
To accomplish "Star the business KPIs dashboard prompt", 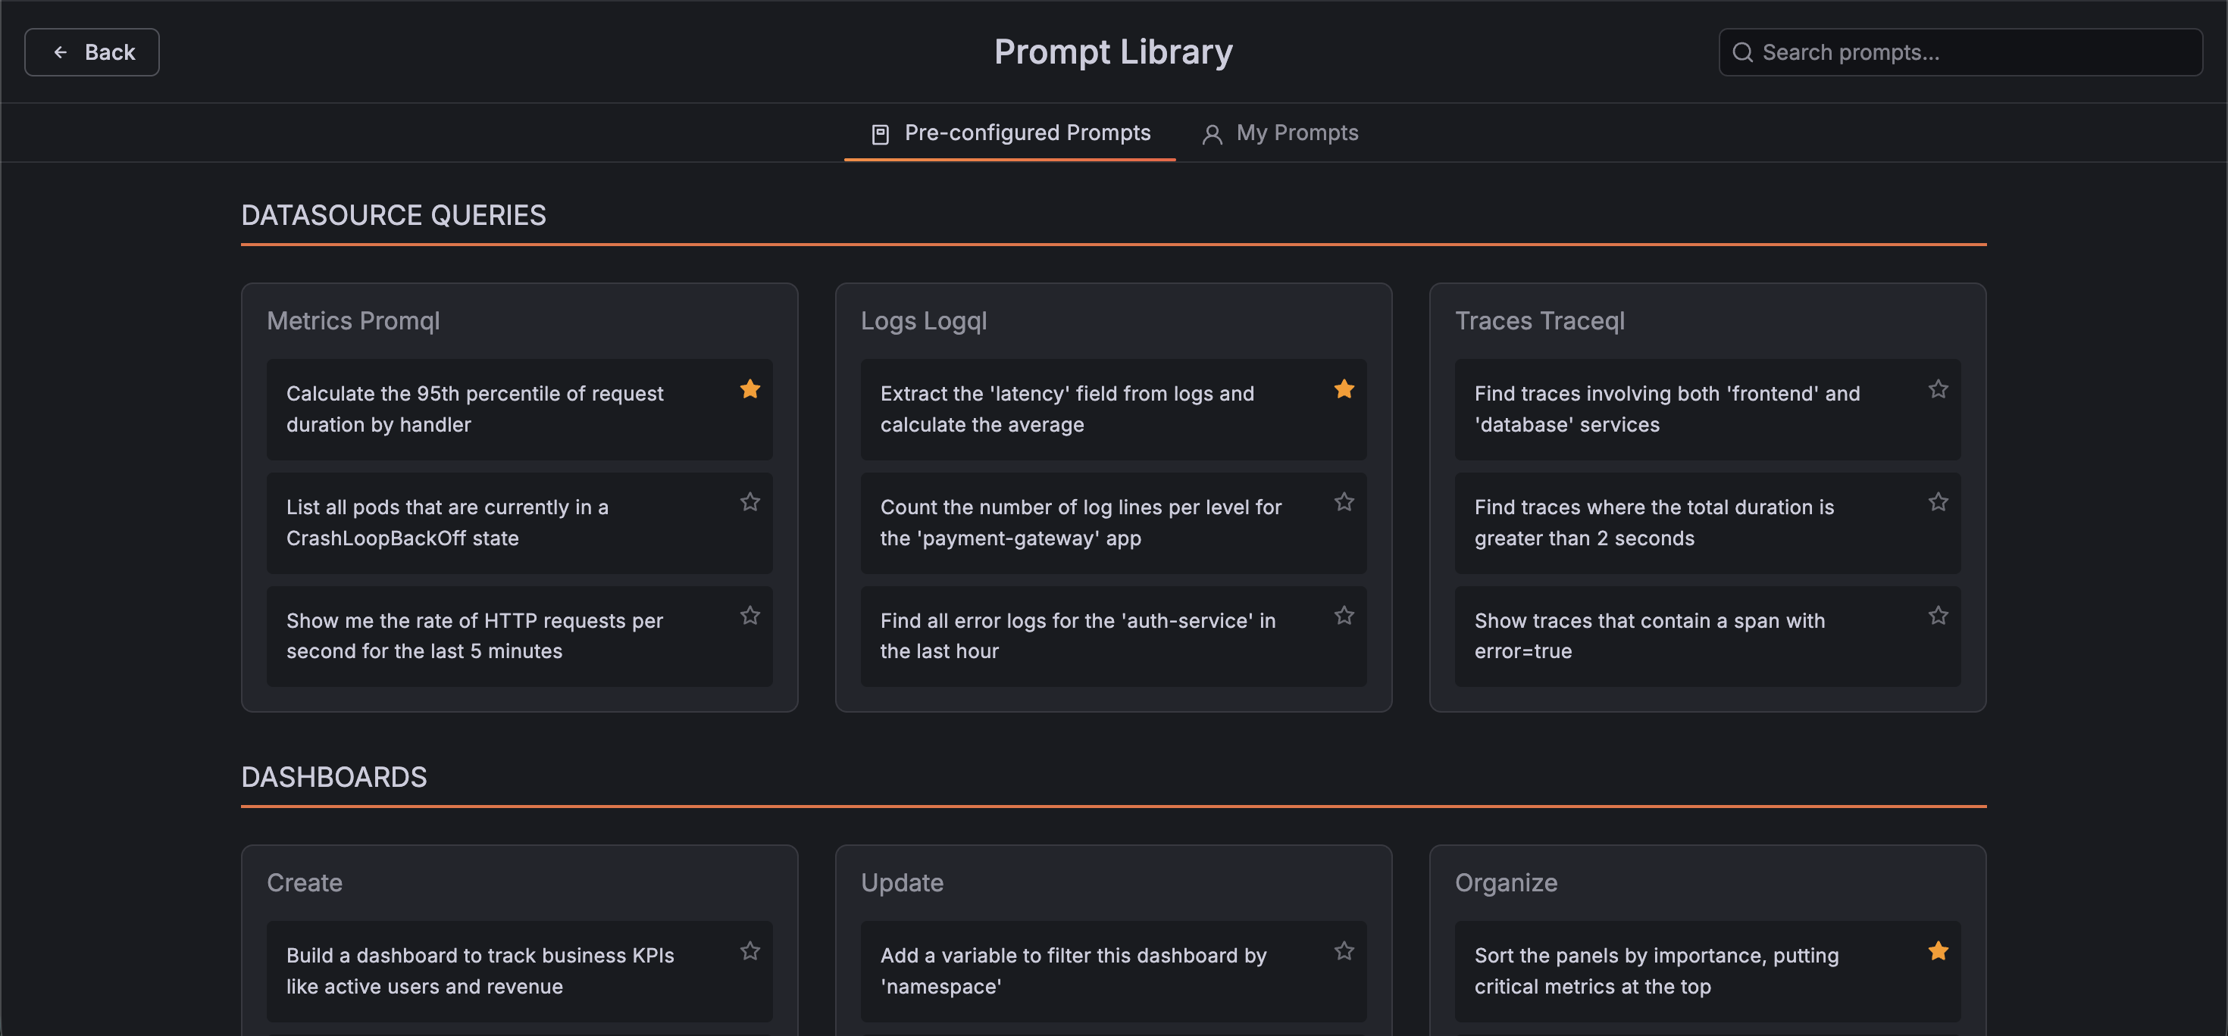I will (x=750, y=950).
